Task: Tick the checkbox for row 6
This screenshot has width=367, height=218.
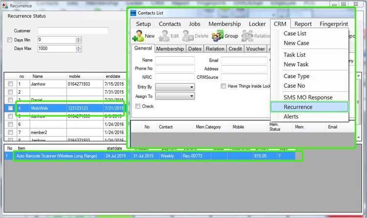Action: click(x=10, y=124)
